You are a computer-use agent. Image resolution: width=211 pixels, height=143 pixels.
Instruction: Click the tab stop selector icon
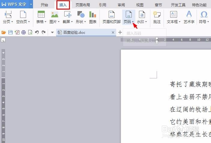3,40
